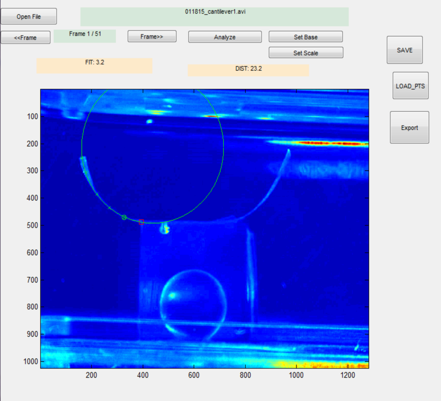Click the red square base marker

point(141,222)
